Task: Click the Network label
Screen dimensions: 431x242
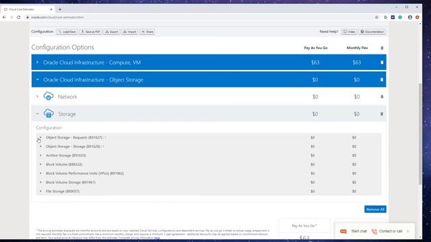Action: click(x=67, y=97)
